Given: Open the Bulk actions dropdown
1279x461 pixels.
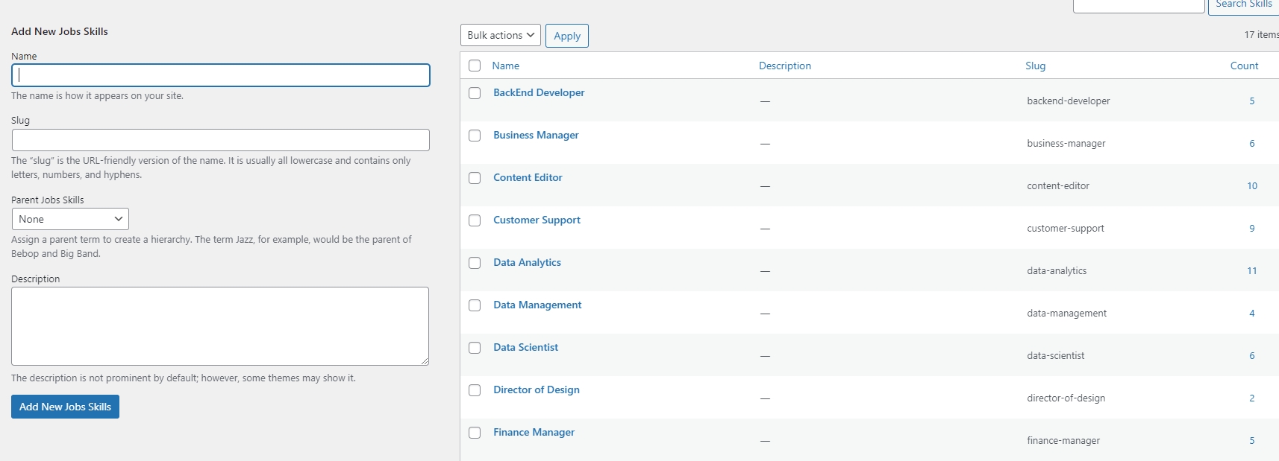Looking at the screenshot, I should [x=500, y=35].
